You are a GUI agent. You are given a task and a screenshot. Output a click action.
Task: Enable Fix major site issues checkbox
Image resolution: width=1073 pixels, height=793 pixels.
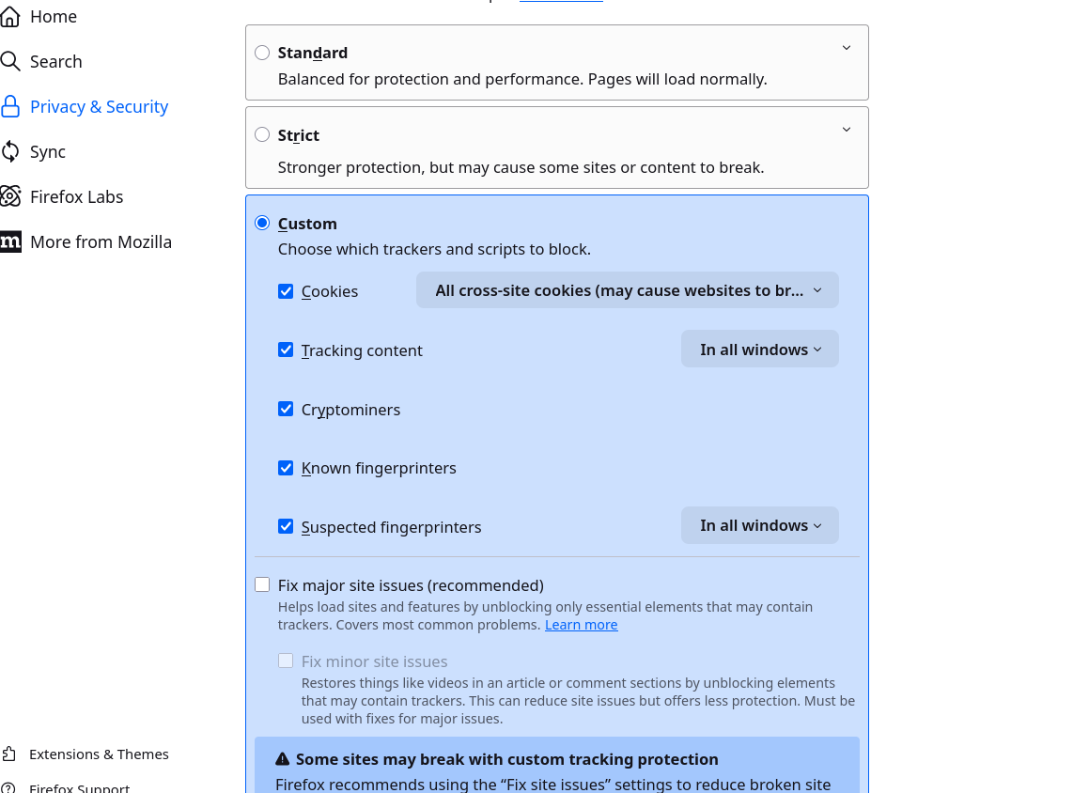coord(262,584)
